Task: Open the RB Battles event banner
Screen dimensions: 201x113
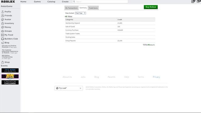Action: pos(10,76)
